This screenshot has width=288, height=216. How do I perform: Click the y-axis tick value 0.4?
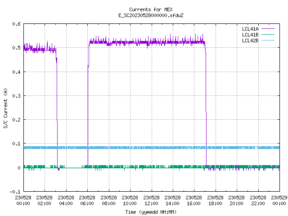[x=16, y=72]
